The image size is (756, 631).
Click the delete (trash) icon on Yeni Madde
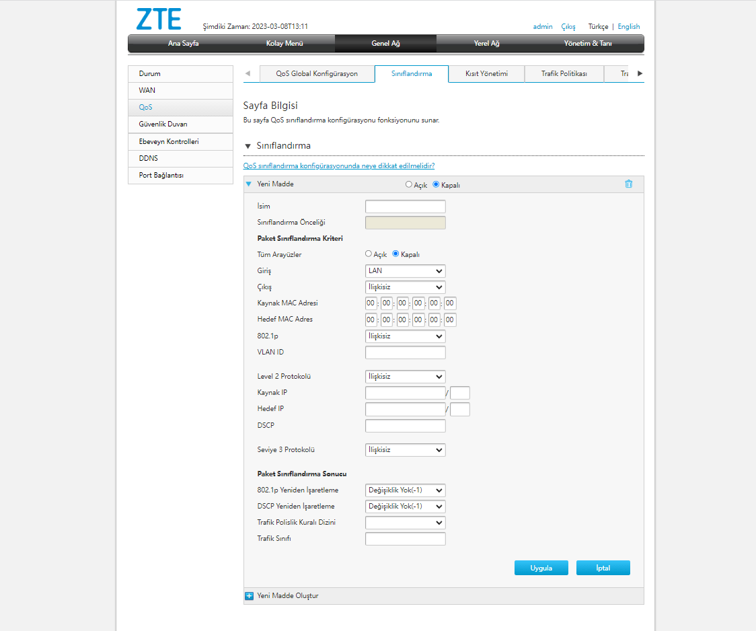pos(629,184)
